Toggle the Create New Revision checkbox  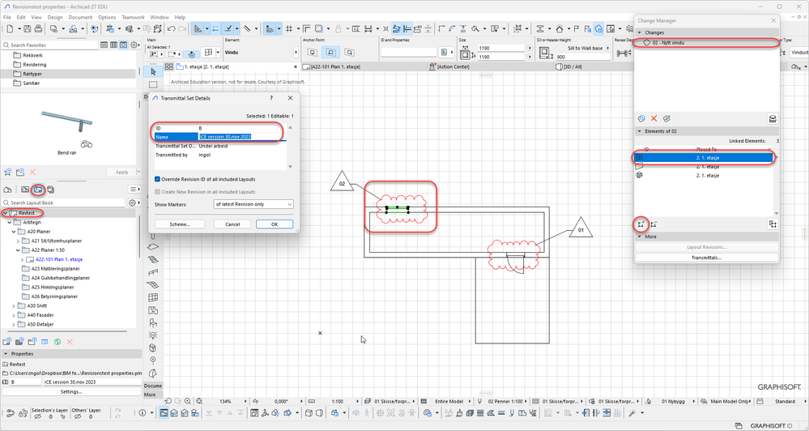pos(157,191)
